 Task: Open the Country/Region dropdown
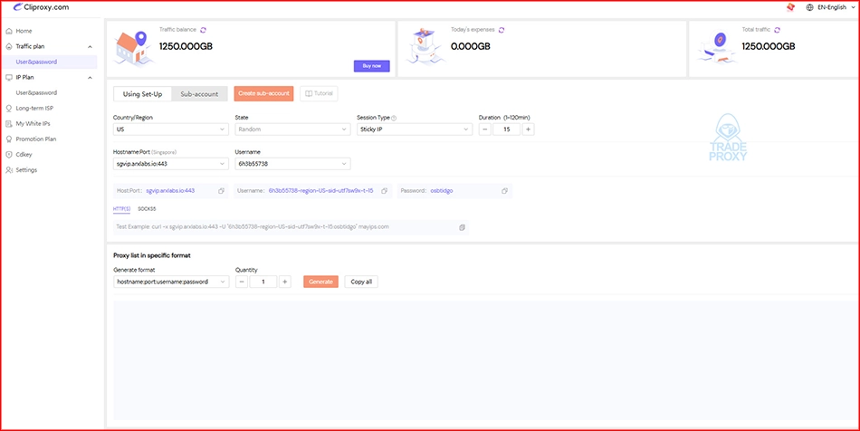[170, 129]
